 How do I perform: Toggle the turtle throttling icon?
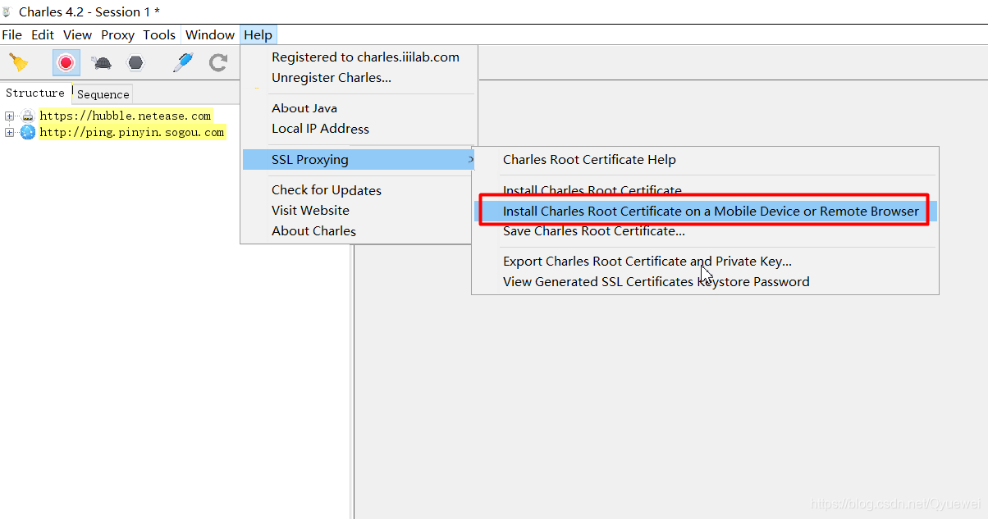click(x=102, y=62)
